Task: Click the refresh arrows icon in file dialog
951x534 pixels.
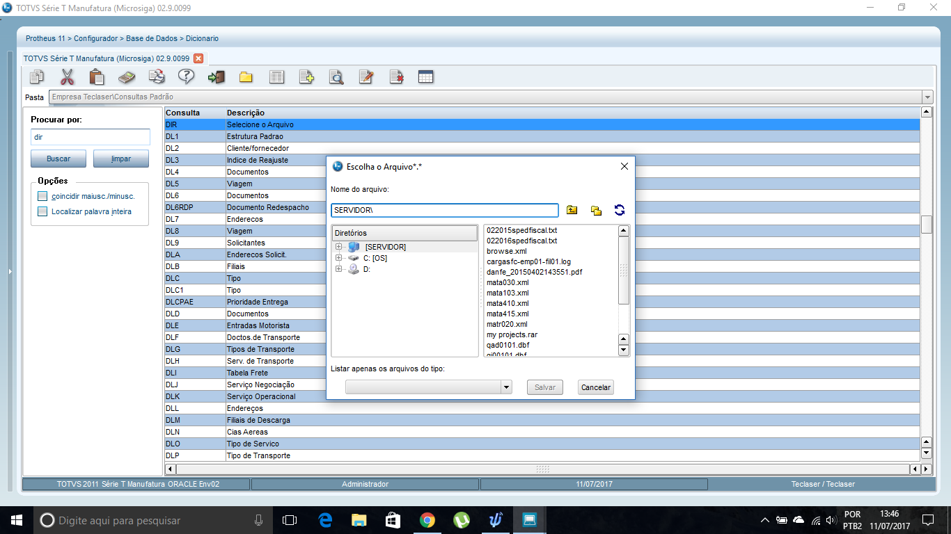Action: [x=620, y=210]
